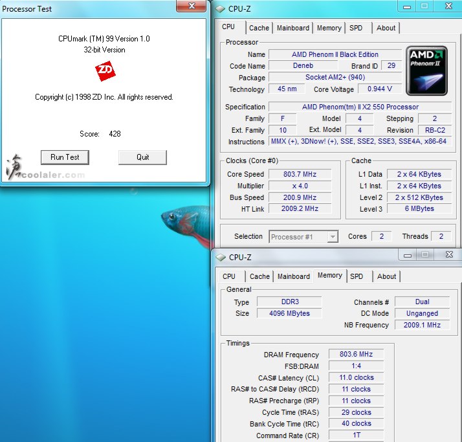Click the Code Name value Deneb
This screenshot has width=462, height=442.
tap(303, 66)
